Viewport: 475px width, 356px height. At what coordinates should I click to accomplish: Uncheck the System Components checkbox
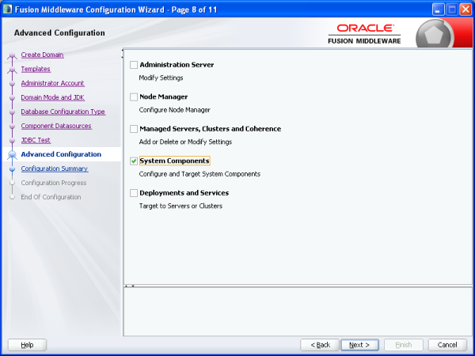[x=134, y=161]
